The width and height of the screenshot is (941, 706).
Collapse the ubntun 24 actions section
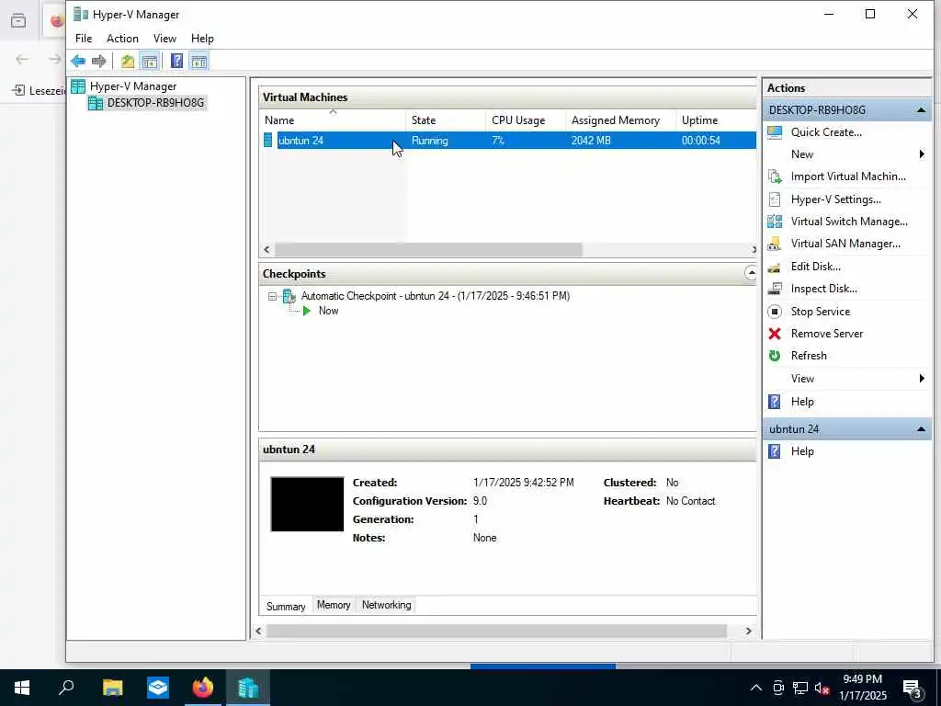tap(921, 429)
